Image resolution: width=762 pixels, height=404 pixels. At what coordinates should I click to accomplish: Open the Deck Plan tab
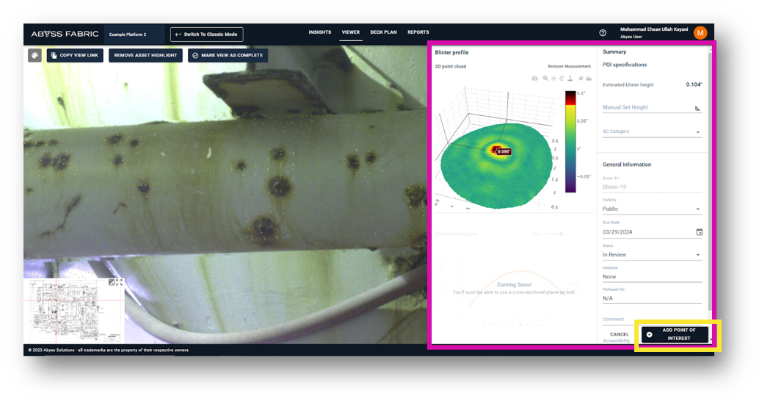383,32
